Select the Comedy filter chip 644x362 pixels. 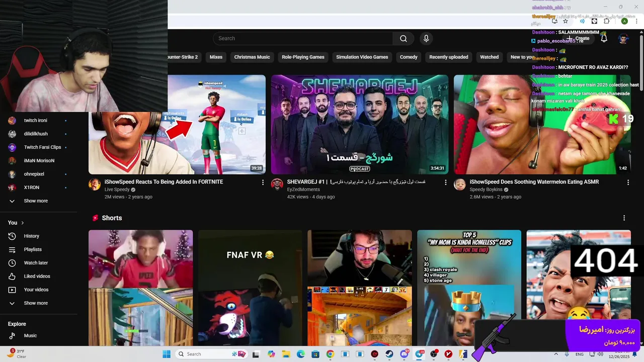[409, 57]
